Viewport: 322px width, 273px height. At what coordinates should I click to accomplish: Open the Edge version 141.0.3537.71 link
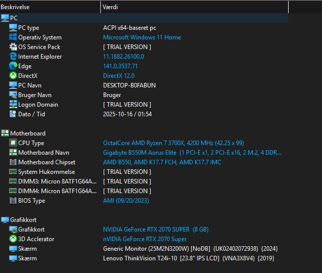point(120,66)
